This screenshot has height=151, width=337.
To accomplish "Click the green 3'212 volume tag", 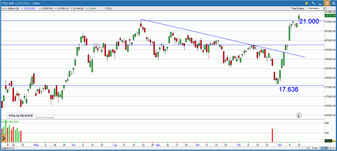I will coord(328,141).
